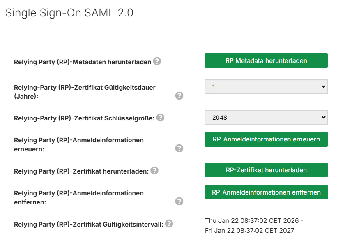Screen dimensions: 338x241
Task: Click the Relying Party (RP)-Metadaten herunterladen label
Action: click(83, 62)
